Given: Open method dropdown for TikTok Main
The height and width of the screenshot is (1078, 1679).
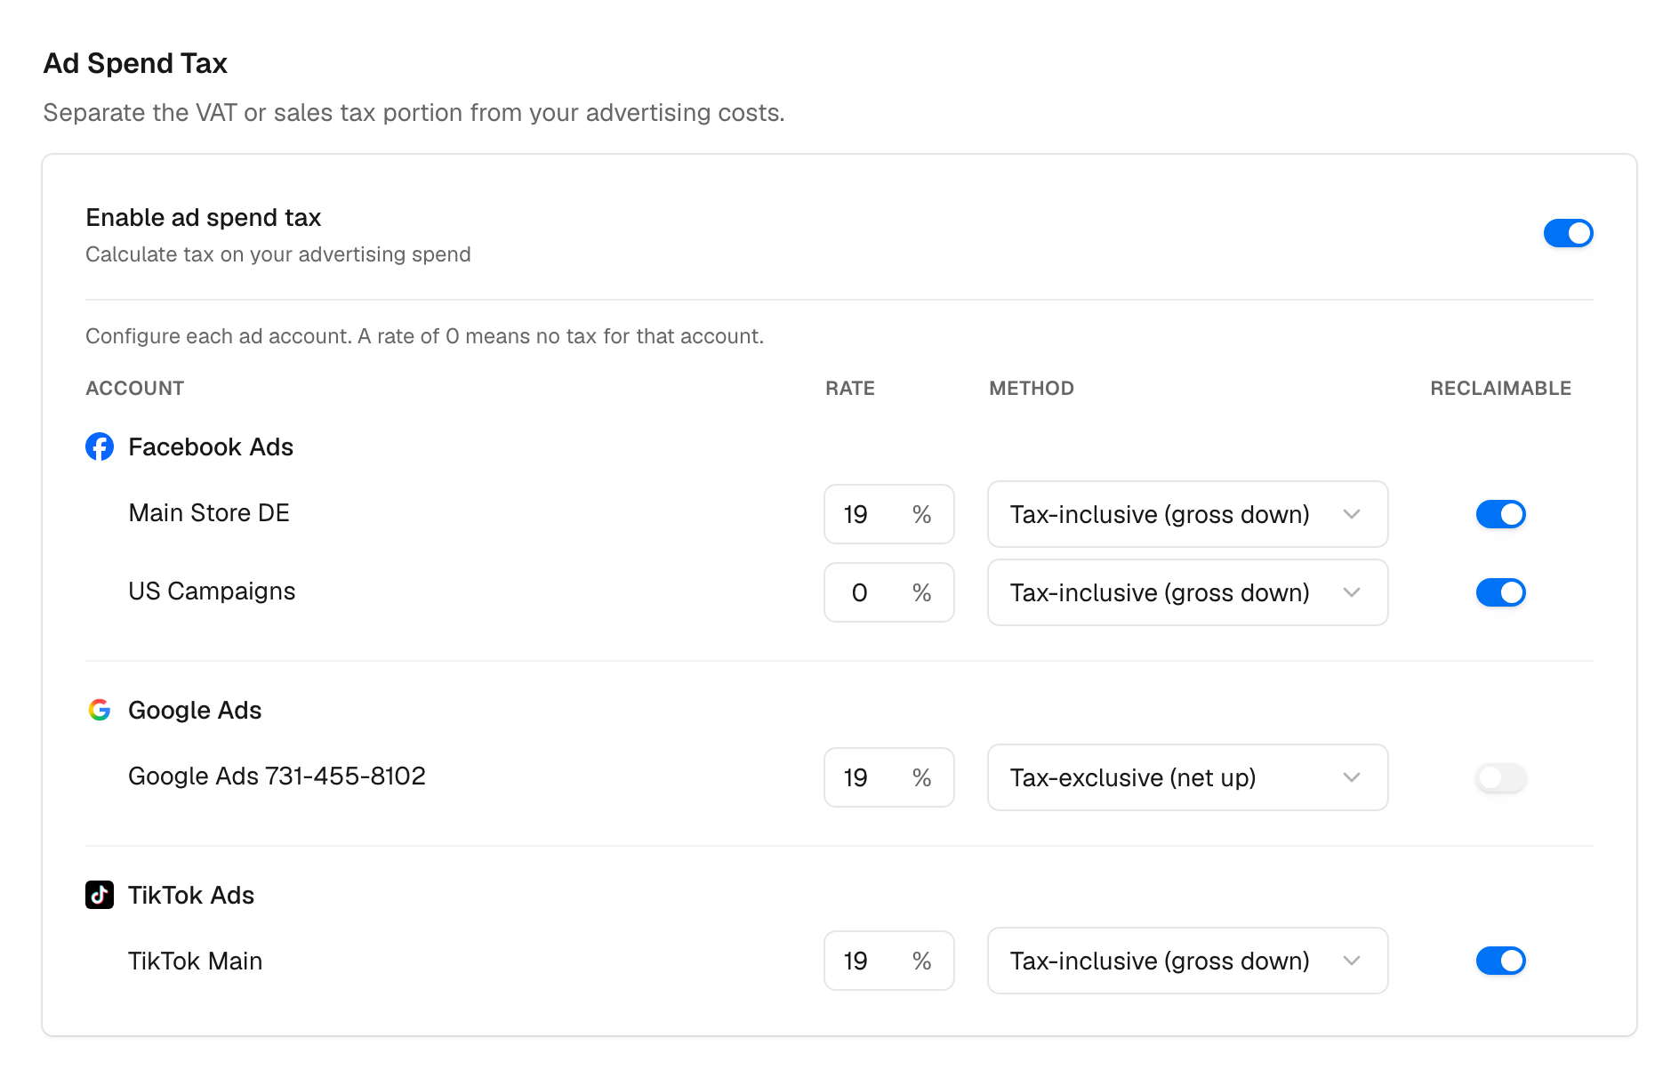Looking at the screenshot, I should click(1187, 961).
